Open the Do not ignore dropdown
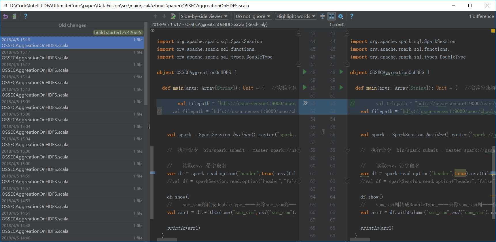The width and height of the screenshot is (496, 242). click(253, 16)
